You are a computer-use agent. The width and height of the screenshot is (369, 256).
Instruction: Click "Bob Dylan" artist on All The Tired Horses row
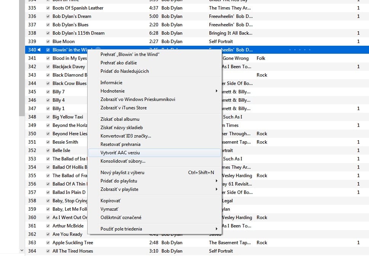coord(172,251)
